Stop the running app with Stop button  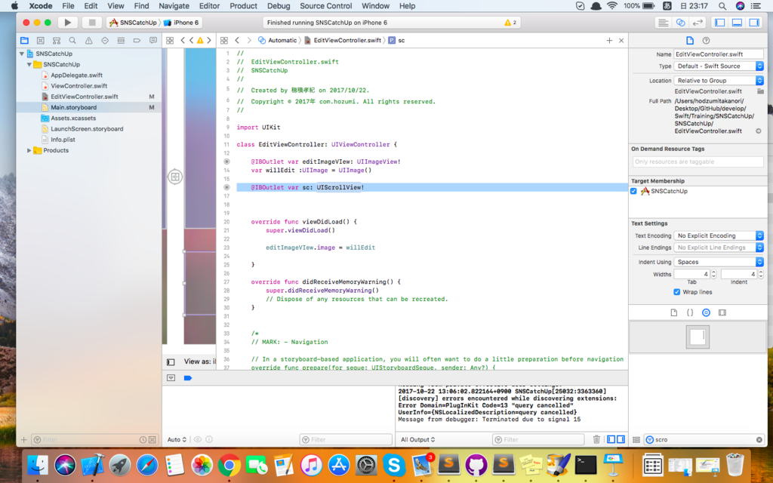(x=91, y=22)
